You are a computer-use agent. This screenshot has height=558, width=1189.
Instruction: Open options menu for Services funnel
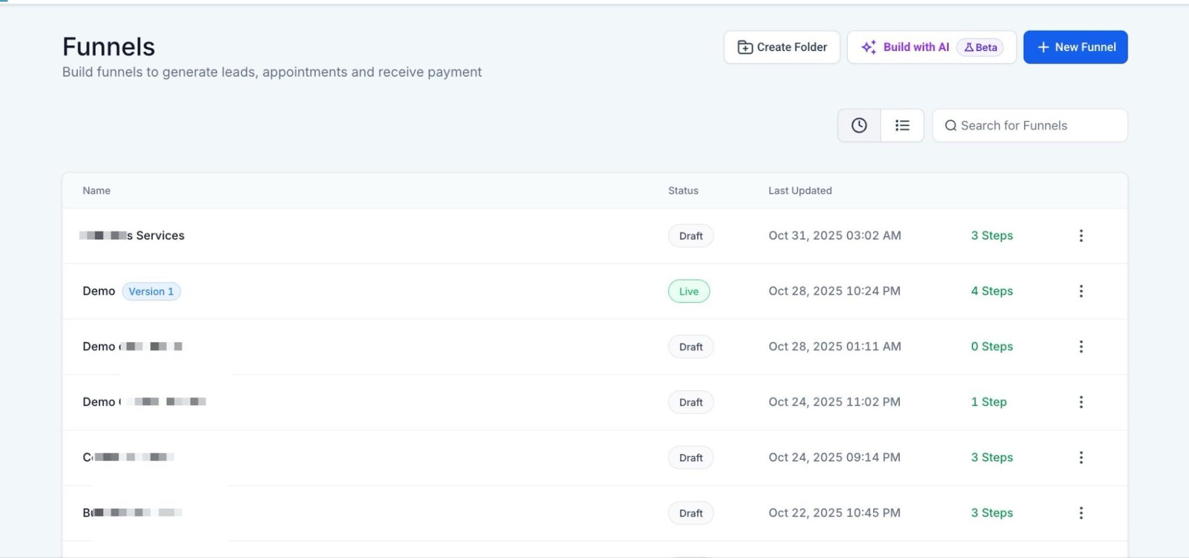pyautogui.click(x=1081, y=236)
